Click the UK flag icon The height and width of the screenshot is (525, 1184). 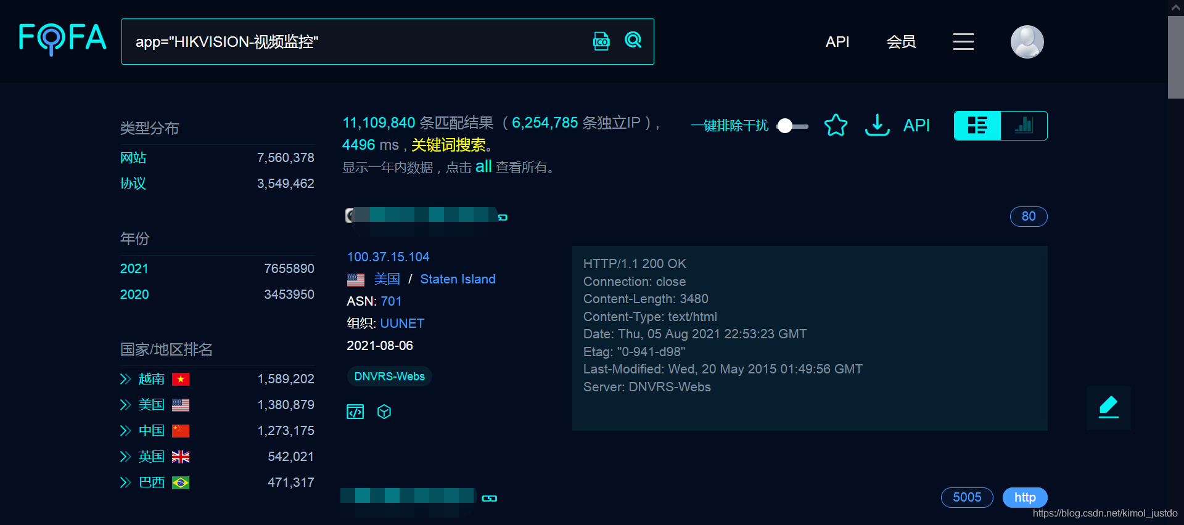181,457
